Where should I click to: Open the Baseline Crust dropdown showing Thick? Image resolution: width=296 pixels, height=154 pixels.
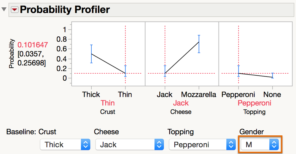click(65, 145)
